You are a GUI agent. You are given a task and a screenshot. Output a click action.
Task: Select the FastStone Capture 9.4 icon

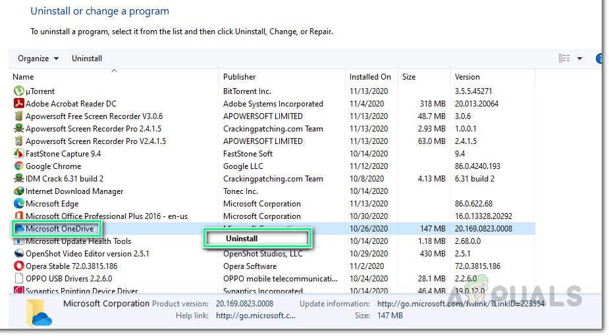tap(19, 154)
